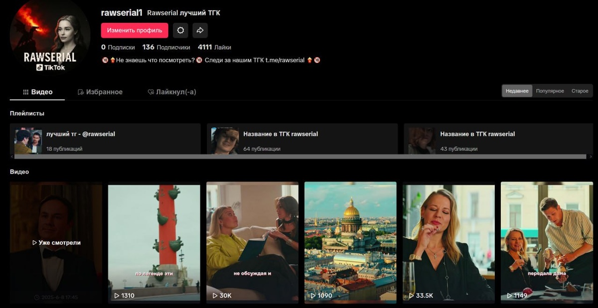
Task: Click the heart icon on the Лайкнул(-а) tab
Action: [150, 92]
